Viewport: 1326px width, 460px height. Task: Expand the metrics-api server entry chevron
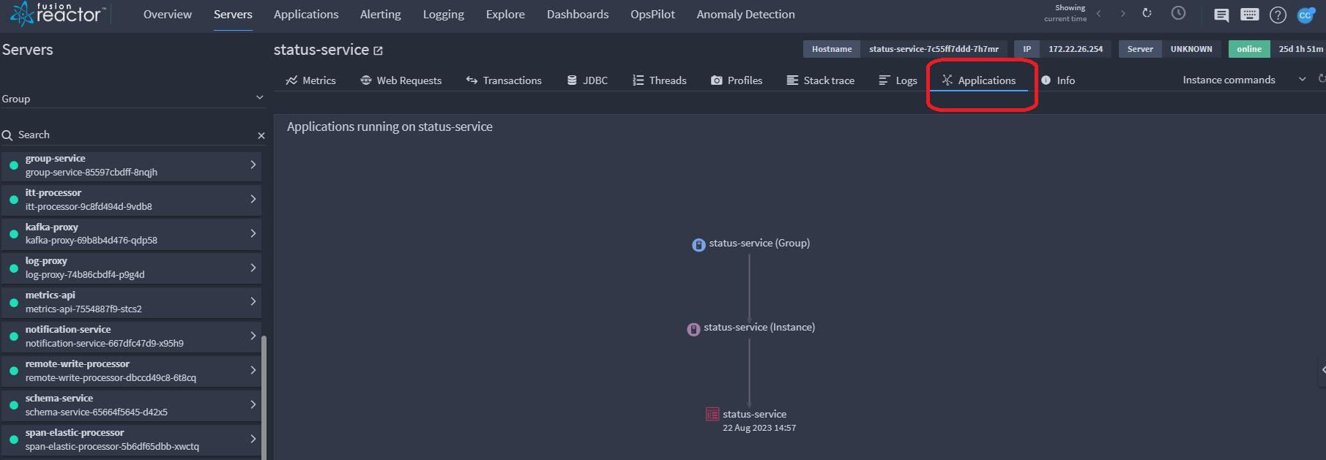coord(253,301)
